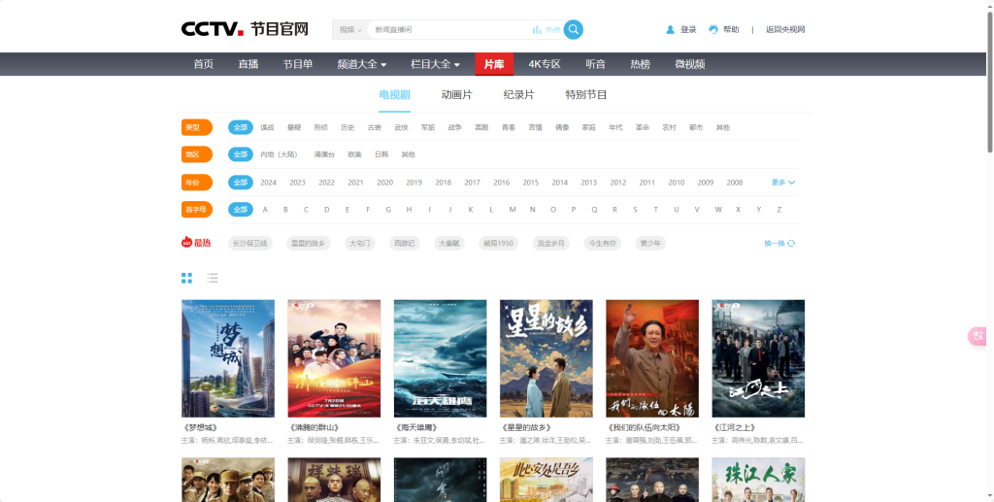Screen dimensions: 994x502
Task: Open the highlighted 片库 nav item
Action: click(x=494, y=64)
